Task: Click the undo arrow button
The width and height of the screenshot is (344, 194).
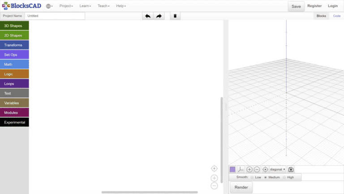Action: (148, 16)
